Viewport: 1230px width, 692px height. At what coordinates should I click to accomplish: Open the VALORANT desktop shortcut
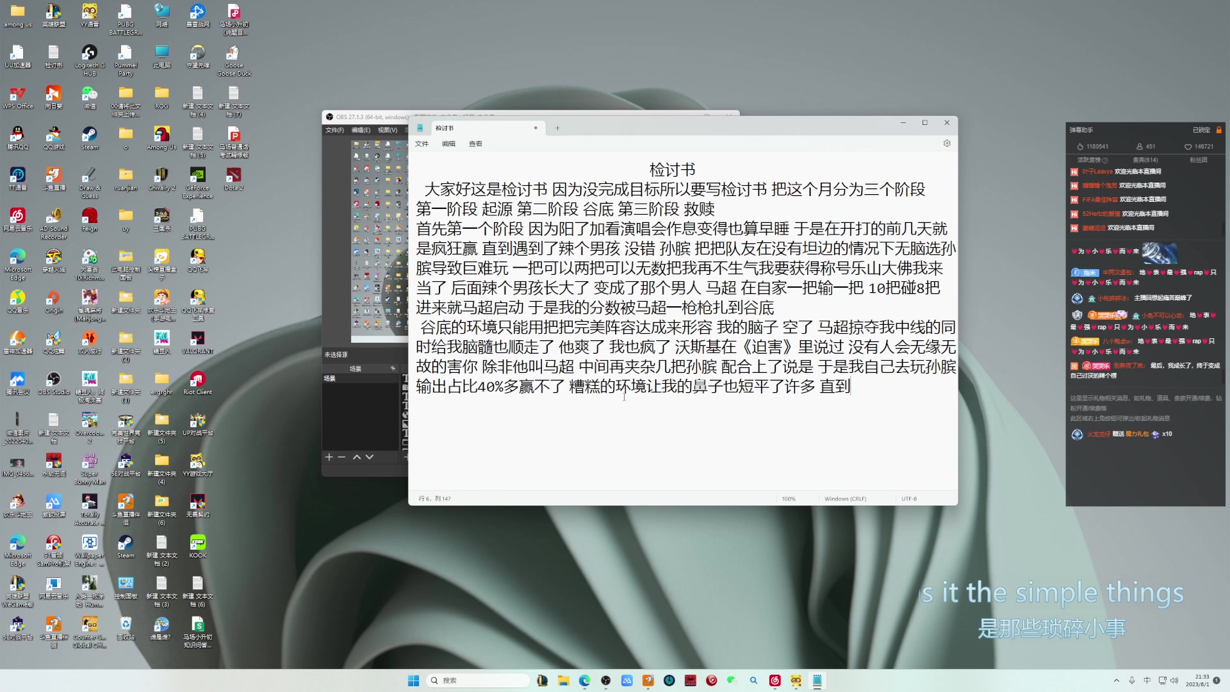(197, 342)
